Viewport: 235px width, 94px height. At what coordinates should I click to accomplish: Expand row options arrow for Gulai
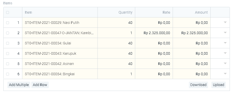pos(225,43)
